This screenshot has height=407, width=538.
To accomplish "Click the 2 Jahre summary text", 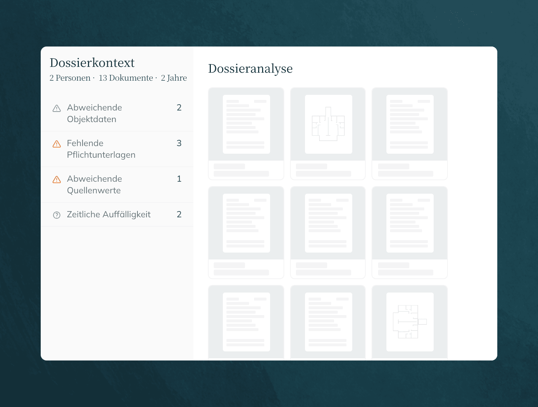I will [174, 78].
